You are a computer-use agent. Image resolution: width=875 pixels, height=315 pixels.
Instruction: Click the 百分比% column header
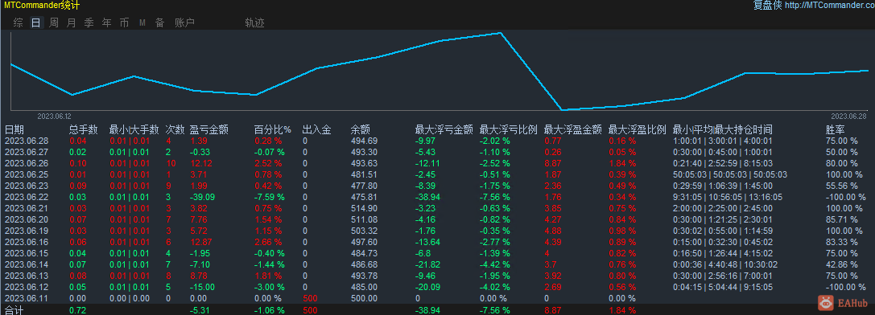[x=273, y=129]
